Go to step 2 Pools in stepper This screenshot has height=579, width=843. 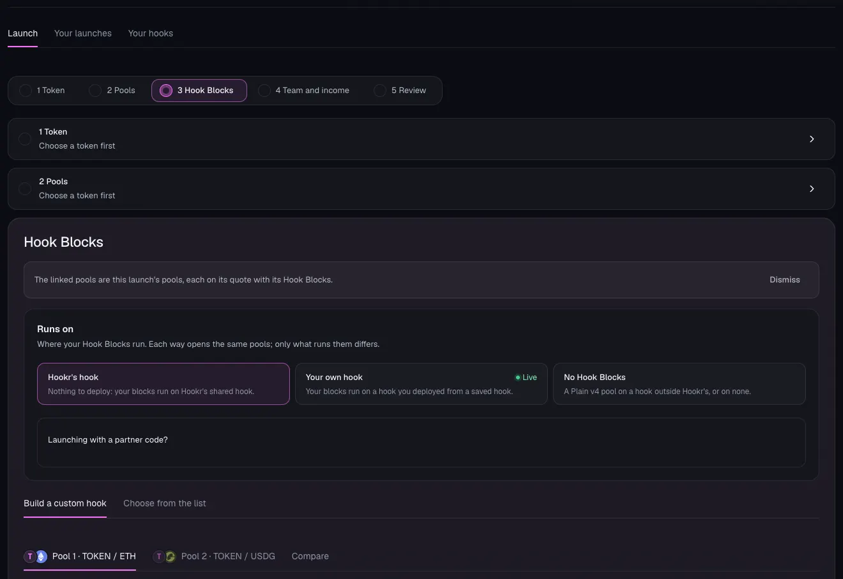112,91
